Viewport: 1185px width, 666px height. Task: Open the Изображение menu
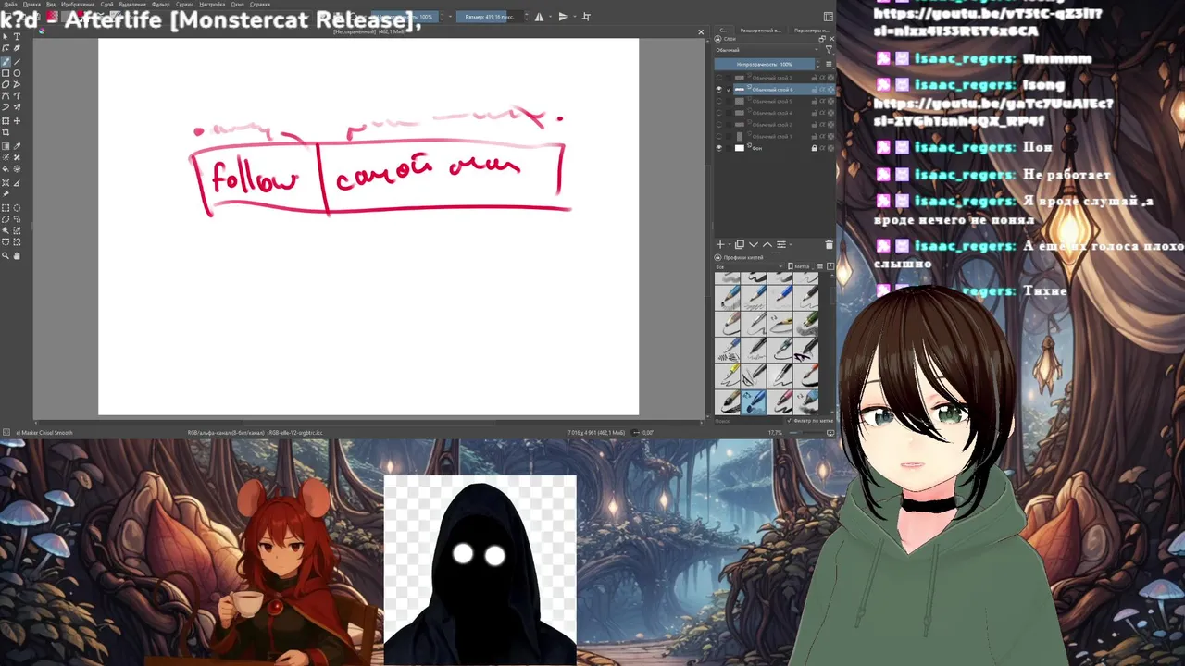tap(78, 5)
